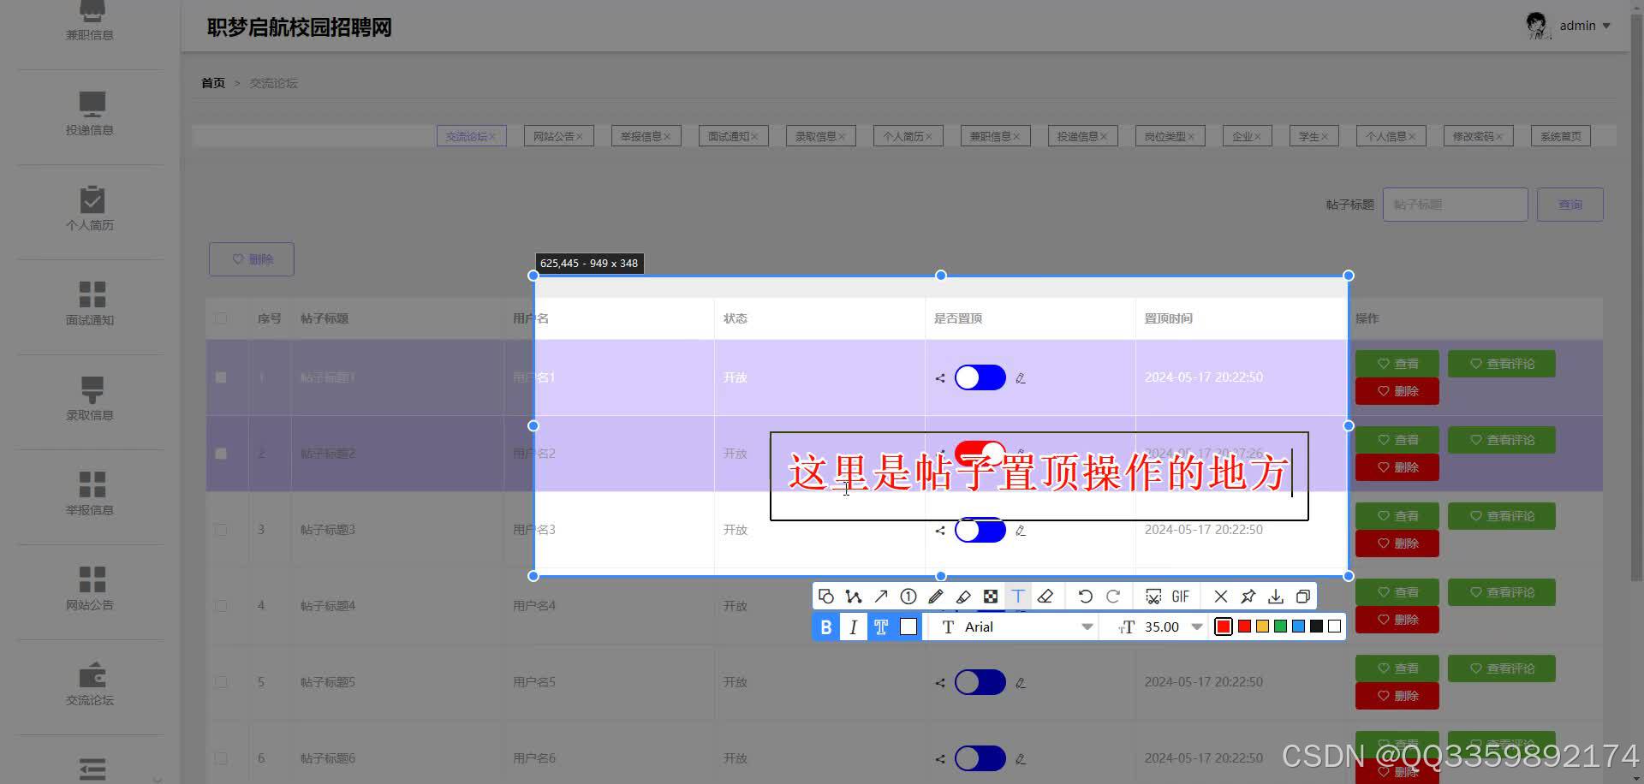Toggle italic text formatting

pos(854,627)
